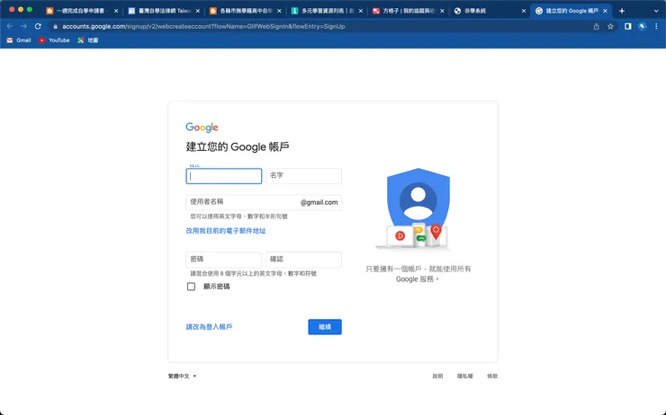The image size is (666, 415).
Task: Open the browser side panel icon
Action: (x=628, y=26)
